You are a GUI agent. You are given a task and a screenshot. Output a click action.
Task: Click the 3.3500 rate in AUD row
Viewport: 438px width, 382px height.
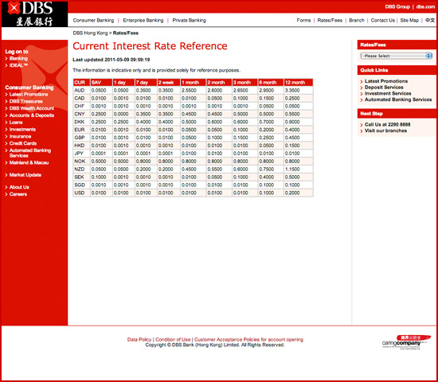tap(292, 91)
